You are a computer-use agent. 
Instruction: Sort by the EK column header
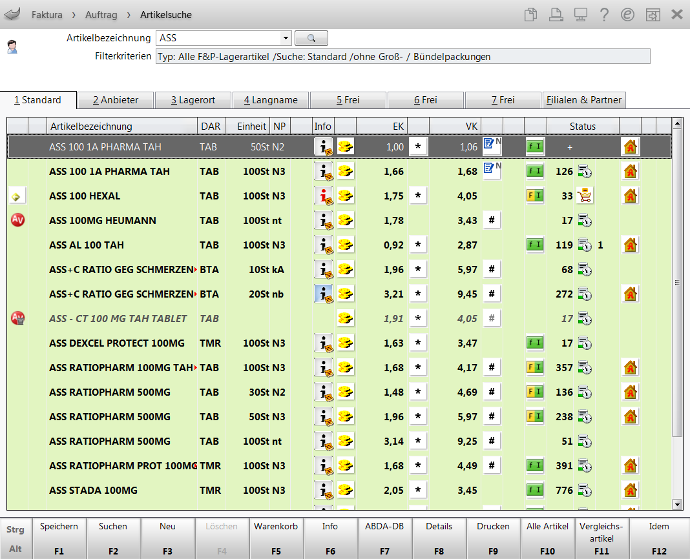[382, 127]
